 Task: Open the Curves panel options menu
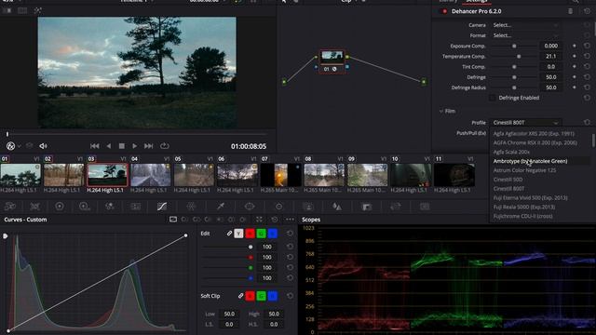point(290,220)
